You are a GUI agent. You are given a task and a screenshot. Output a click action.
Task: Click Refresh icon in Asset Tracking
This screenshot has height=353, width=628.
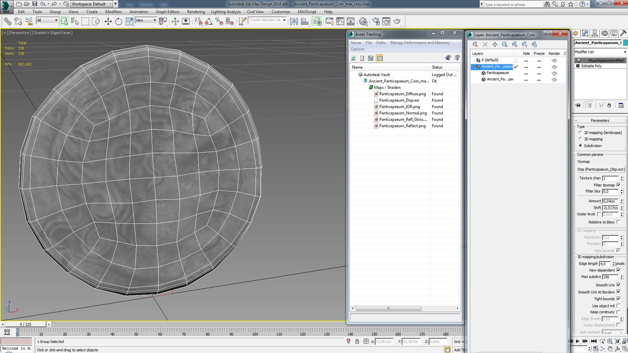point(353,58)
